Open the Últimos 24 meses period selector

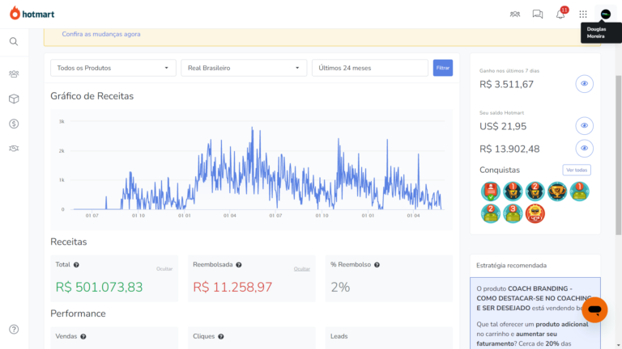tap(370, 68)
